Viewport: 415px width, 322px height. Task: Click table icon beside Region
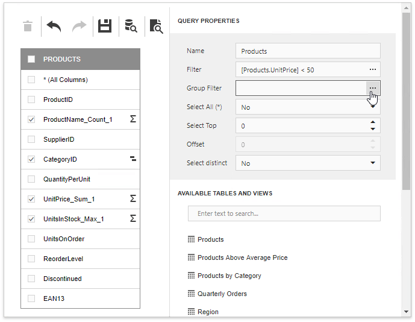tap(191, 312)
